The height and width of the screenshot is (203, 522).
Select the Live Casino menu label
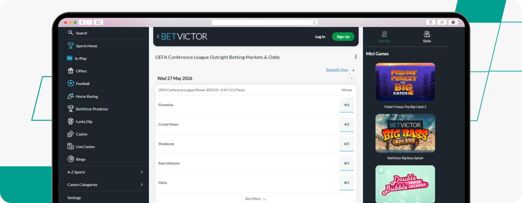point(85,147)
